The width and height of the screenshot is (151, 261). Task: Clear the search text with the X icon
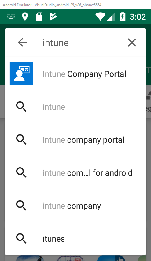(132, 43)
